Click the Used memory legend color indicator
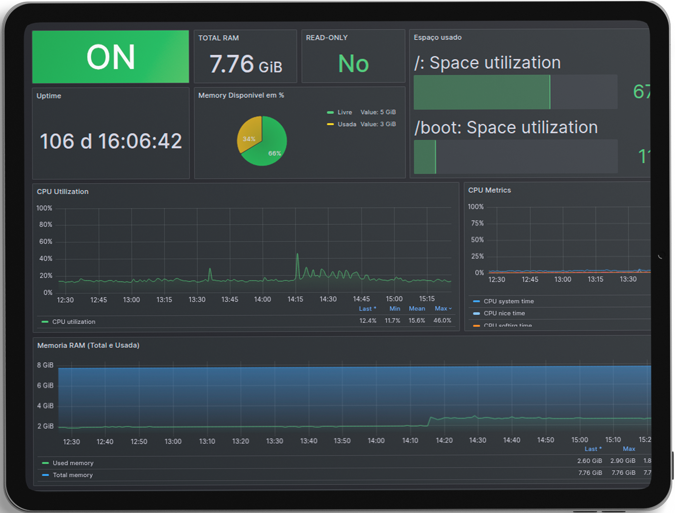This screenshot has height=513, width=675. coord(45,463)
